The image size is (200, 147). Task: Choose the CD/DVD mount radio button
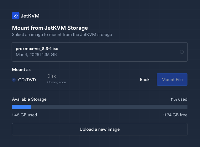pos(14,80)
